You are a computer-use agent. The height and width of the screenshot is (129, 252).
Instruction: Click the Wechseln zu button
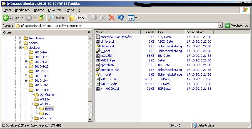point(236,25)
